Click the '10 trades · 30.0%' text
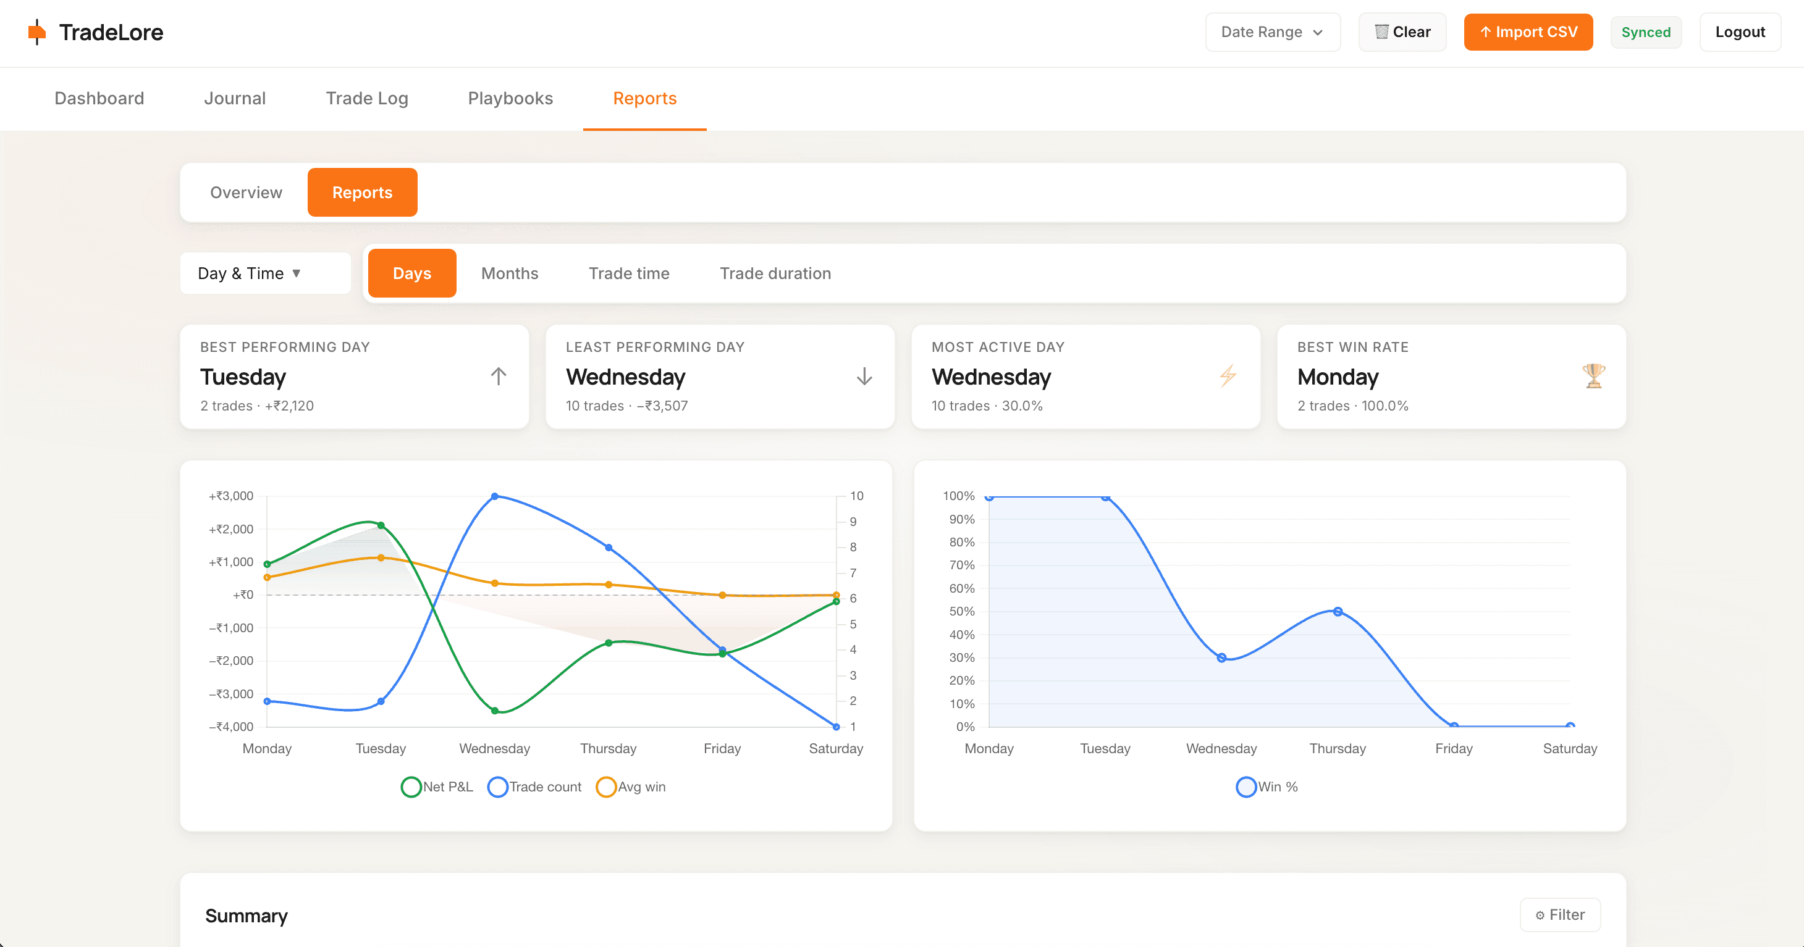 tap(987, 406)
